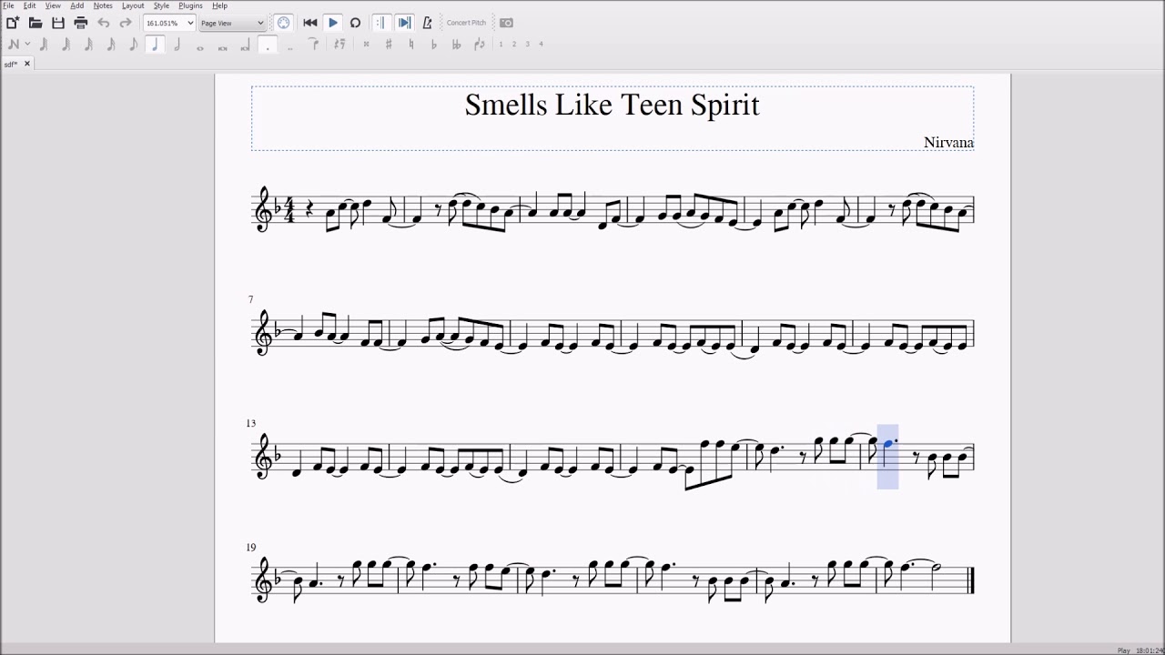Open the Edit menu
The height and width of the screenshot is (655, 1165).
29,5
